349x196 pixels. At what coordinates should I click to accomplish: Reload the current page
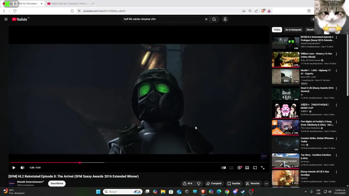[x=15, y=11]
